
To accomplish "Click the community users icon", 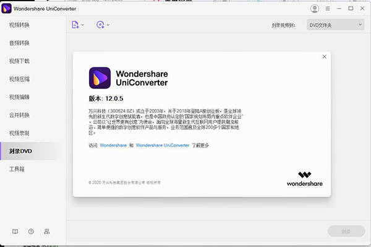I will coord(47,232).
